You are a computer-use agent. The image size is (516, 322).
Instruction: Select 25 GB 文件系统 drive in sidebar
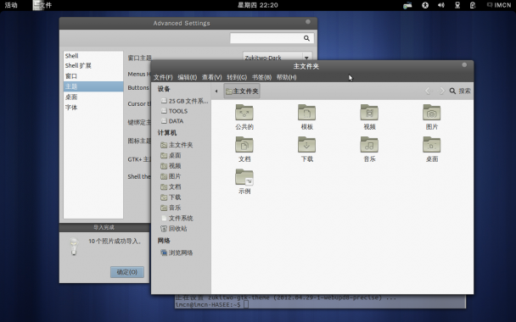click(x=183, y=101)
